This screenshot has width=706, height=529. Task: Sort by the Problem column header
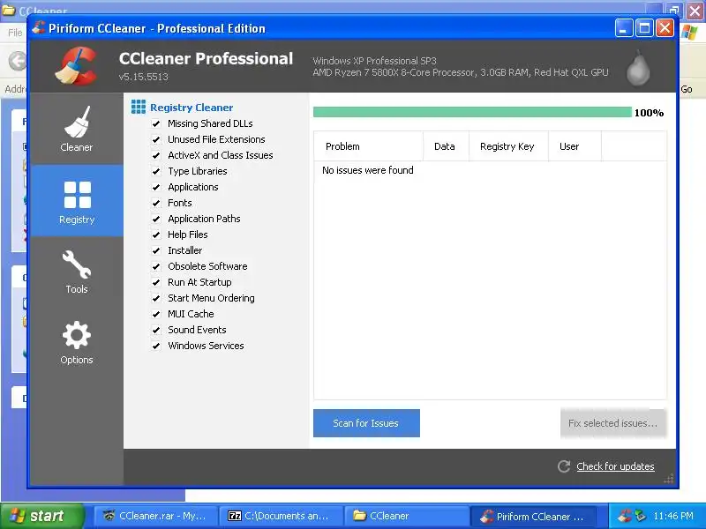tap(368, 146)
